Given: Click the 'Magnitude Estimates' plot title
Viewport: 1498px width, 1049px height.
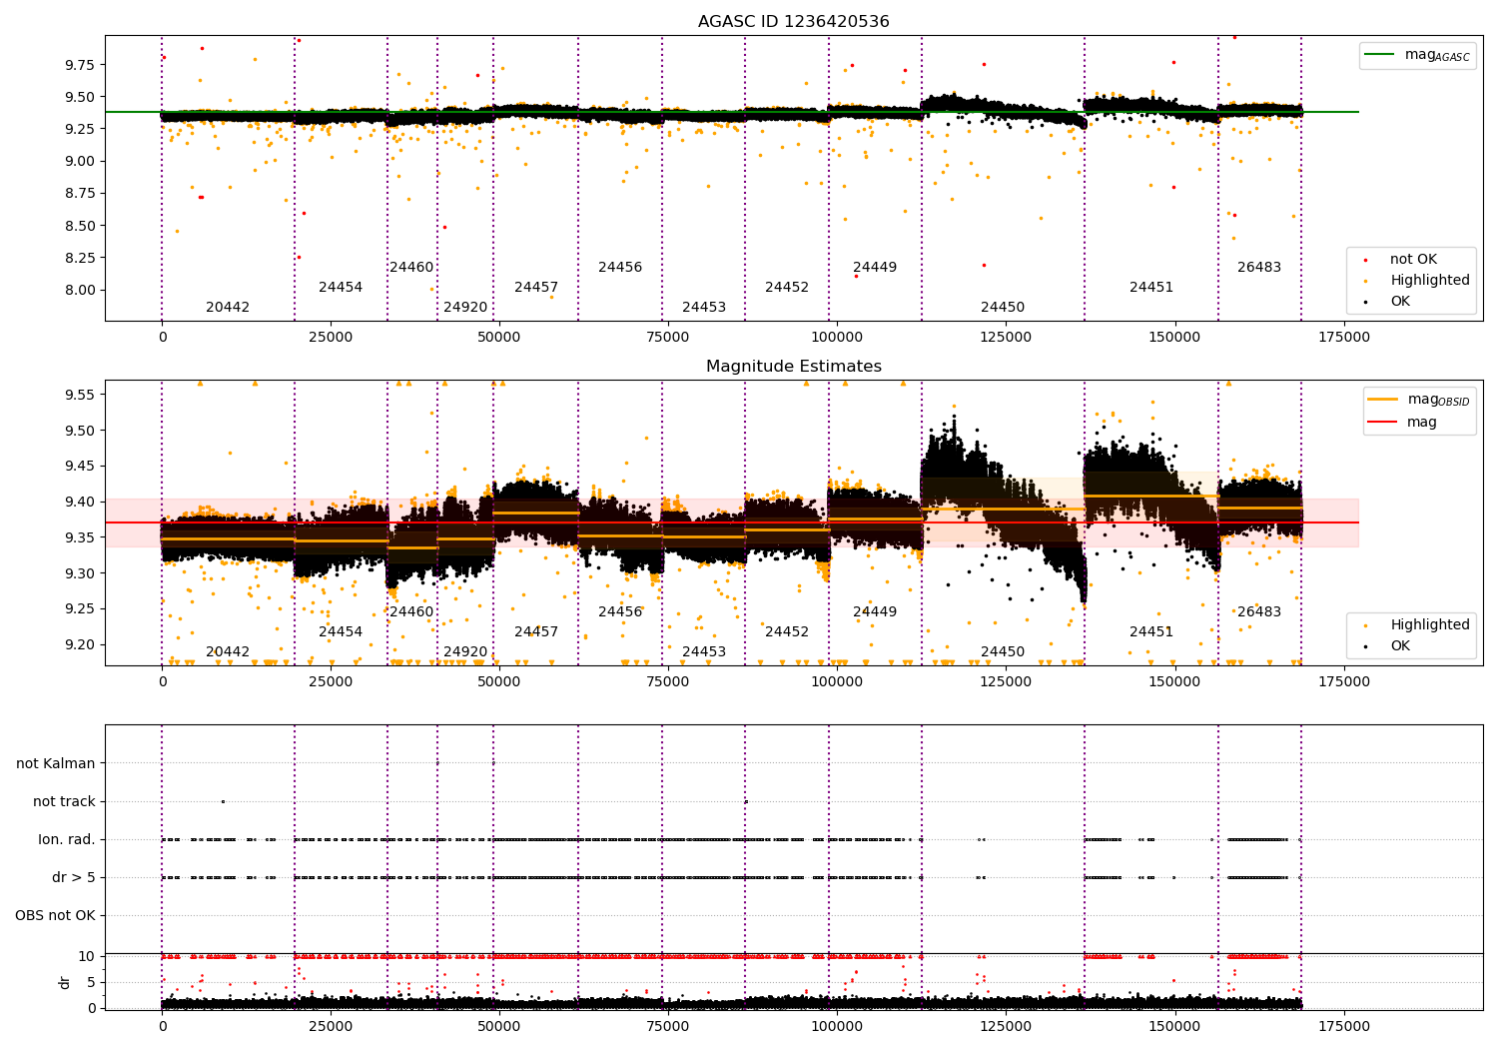Looking at the screenshot, I should coord(793,367).
